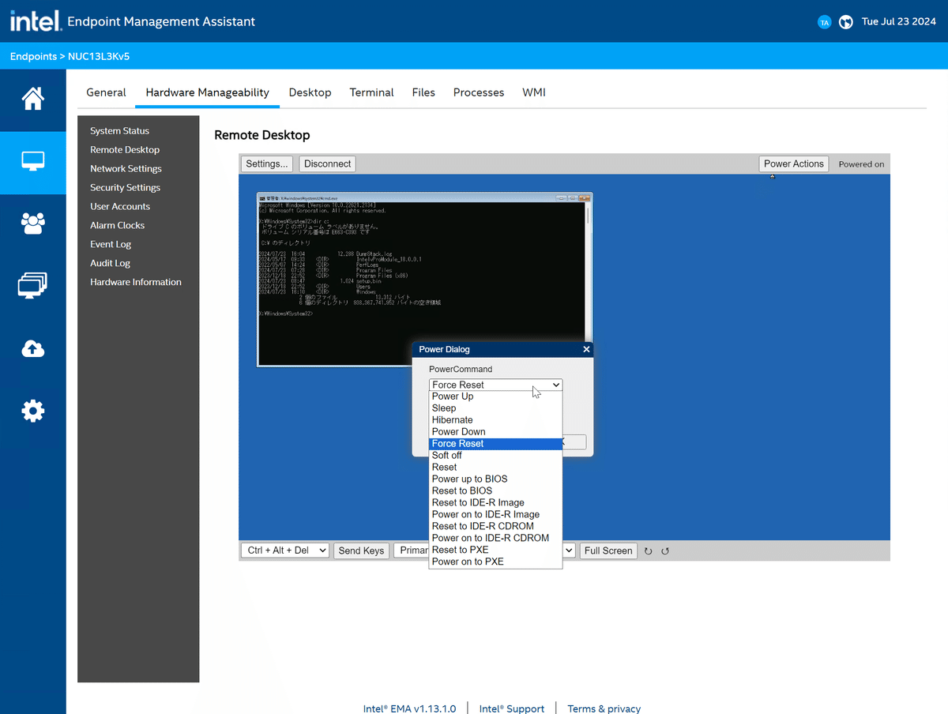
Task: Select Power on to IDE-R Image
Action: 496,515
